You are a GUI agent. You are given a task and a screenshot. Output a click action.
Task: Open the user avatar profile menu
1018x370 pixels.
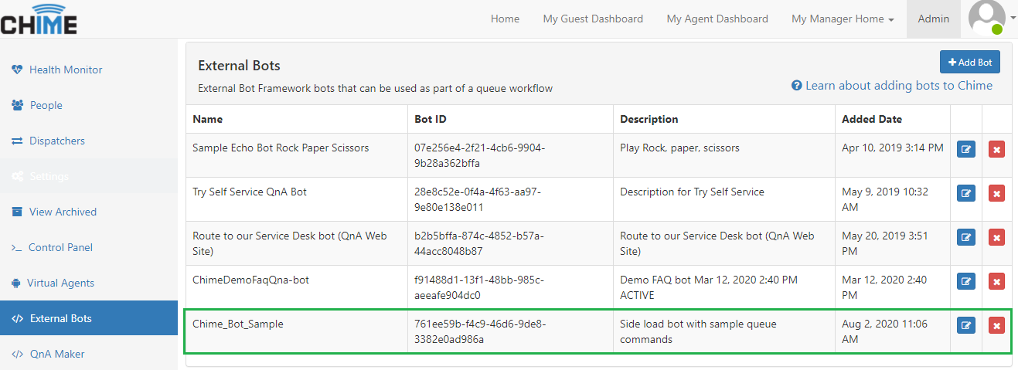[986, 18]
